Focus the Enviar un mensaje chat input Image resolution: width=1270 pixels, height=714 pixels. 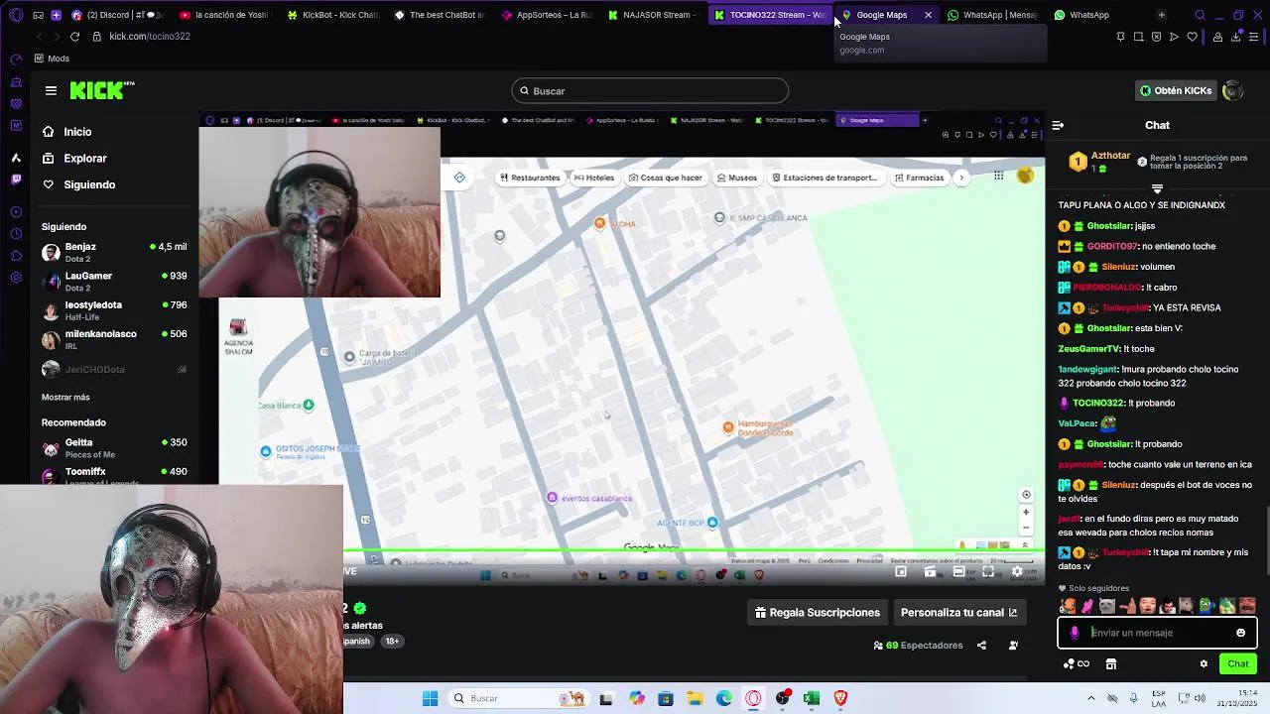(x=1157, y=633)
